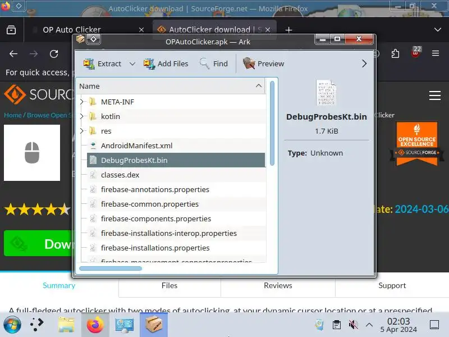Select AndroidManifest.xml file

coord(176,145)
